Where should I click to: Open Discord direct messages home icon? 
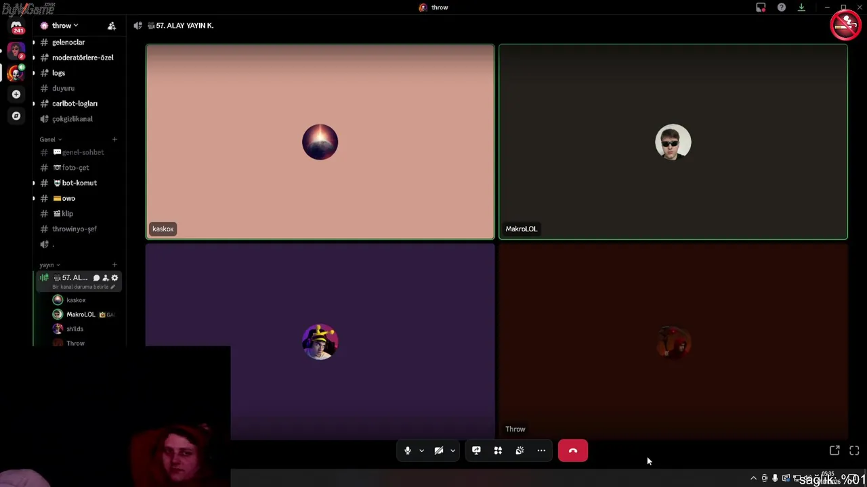point(16,26)
